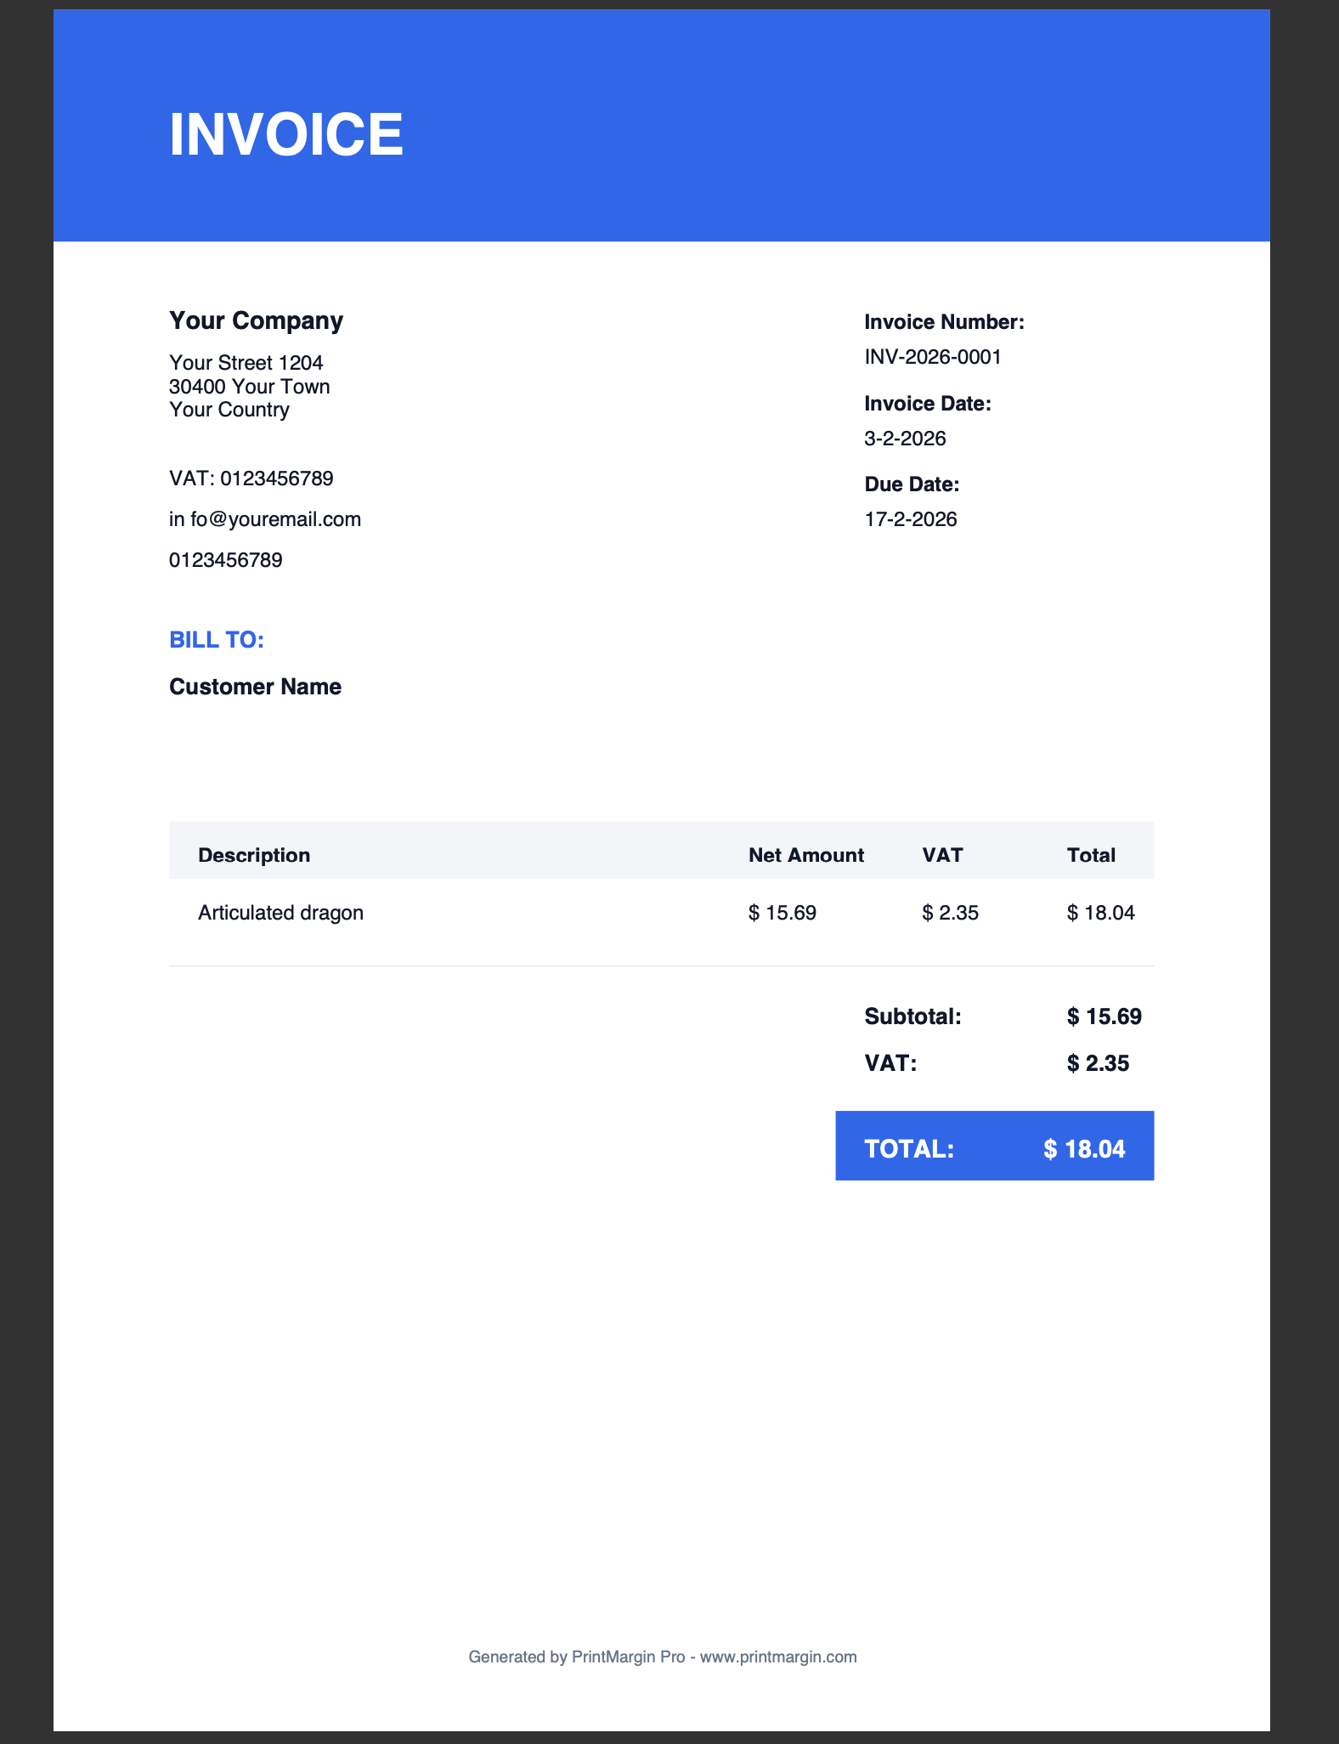Select invoice number 'INV-2026-0001'
1339x1744 pixels.
click(933, 357)
